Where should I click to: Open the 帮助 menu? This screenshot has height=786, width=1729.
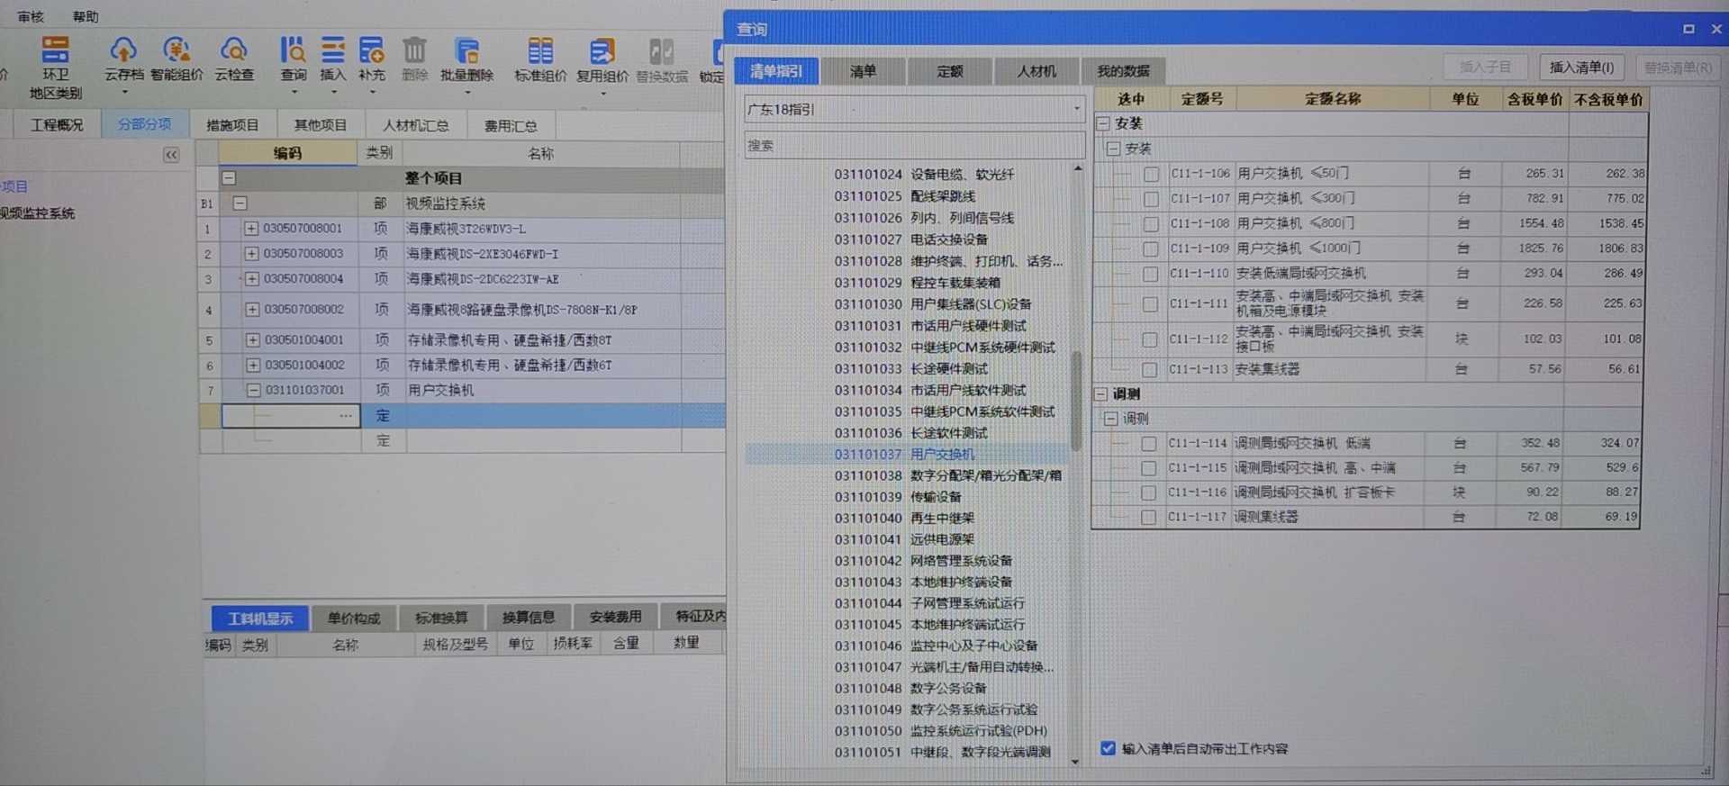point(86,17)
